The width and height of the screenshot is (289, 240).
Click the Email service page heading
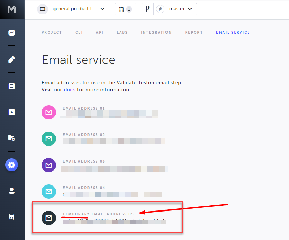pyautogui.click(x=78, y=60)
